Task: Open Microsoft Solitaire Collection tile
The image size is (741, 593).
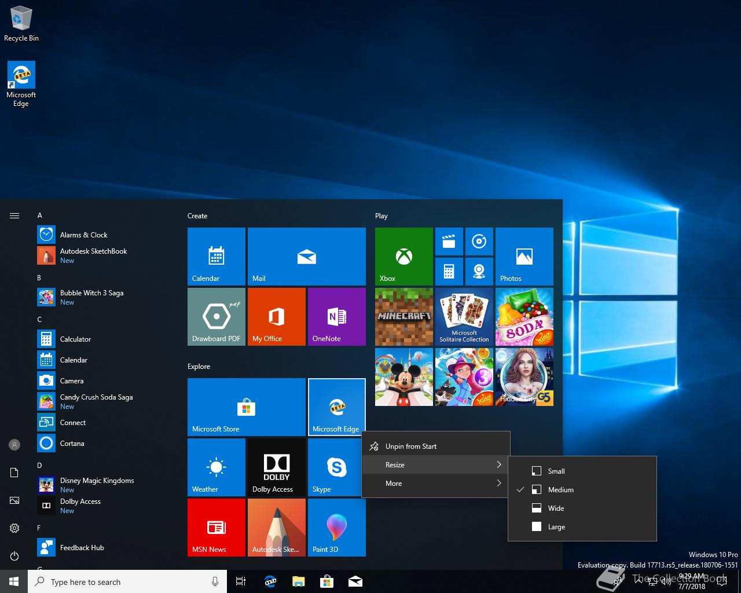Action: [x=464, y=317]
